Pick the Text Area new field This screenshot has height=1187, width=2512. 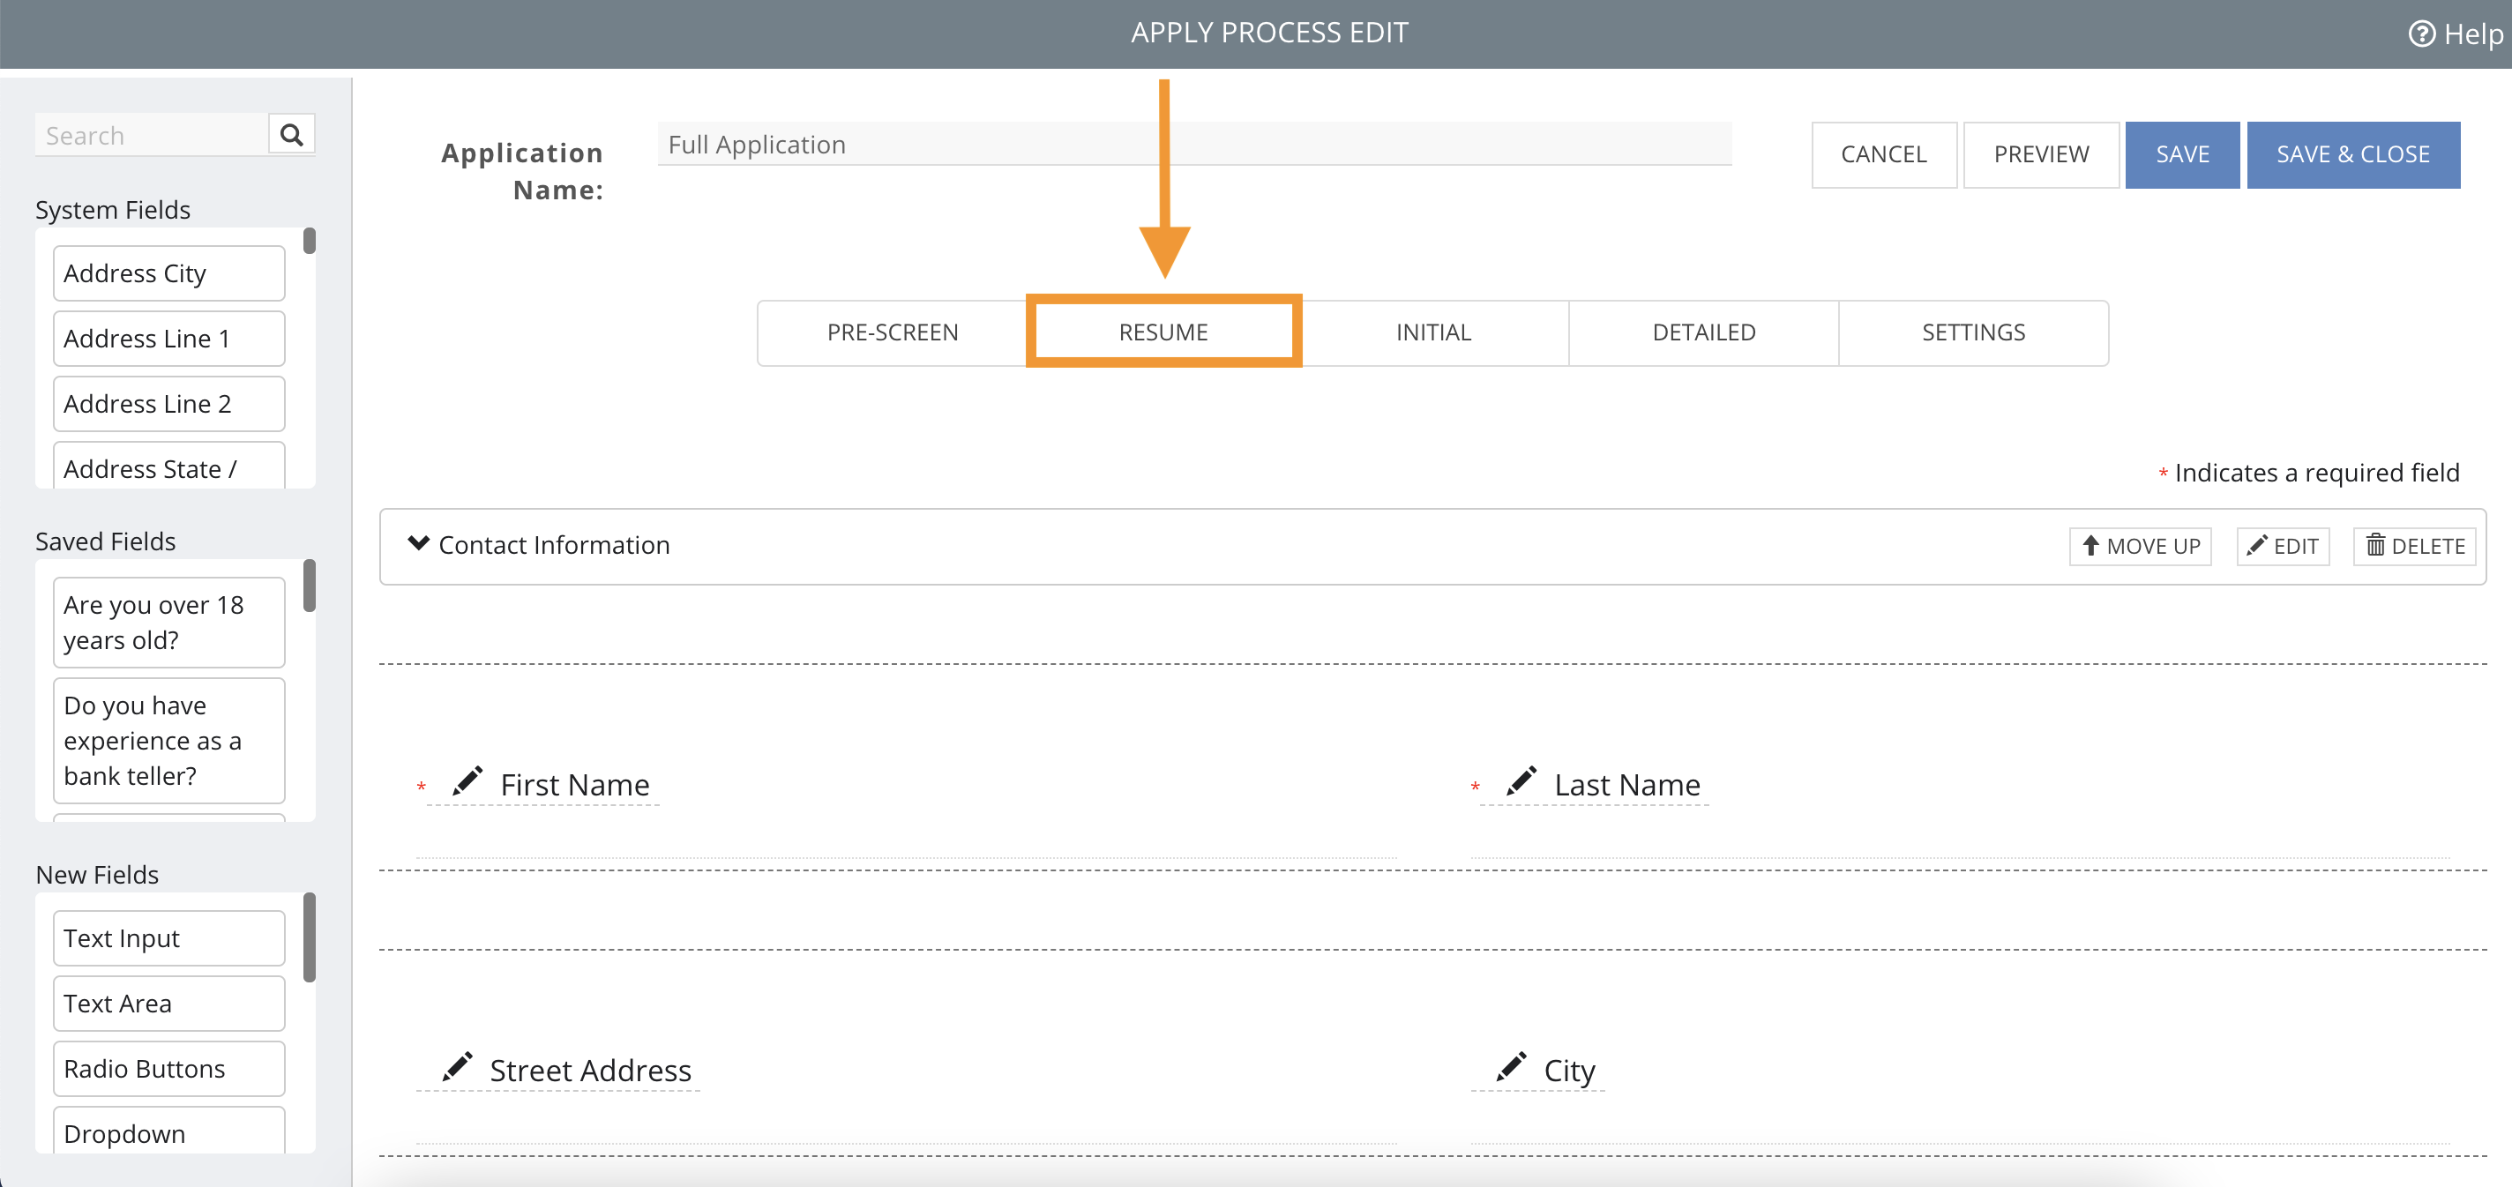[x=168, y=1004]
